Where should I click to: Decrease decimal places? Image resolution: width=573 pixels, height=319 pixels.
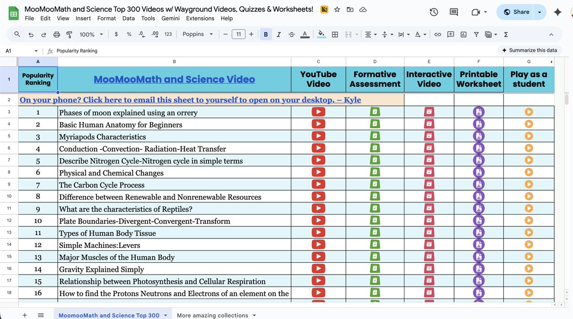pyautogui.click(x=141, y=34)
